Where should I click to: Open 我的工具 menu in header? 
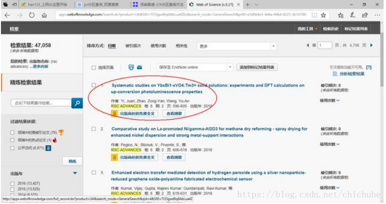coord(307,29)
